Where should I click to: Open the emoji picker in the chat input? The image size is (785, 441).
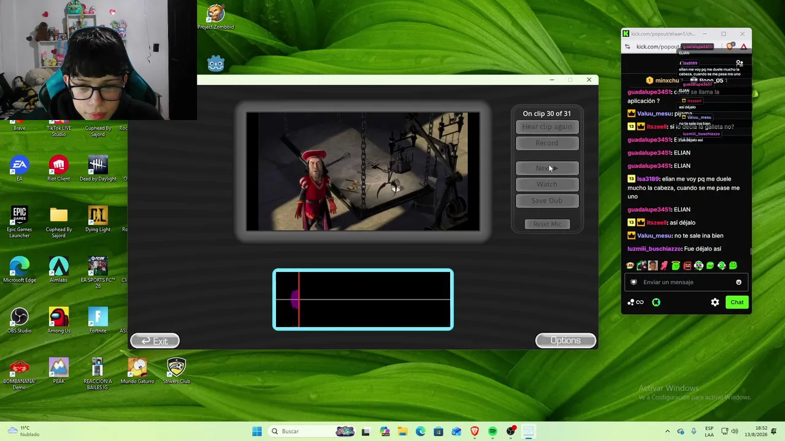pos(738,282)
